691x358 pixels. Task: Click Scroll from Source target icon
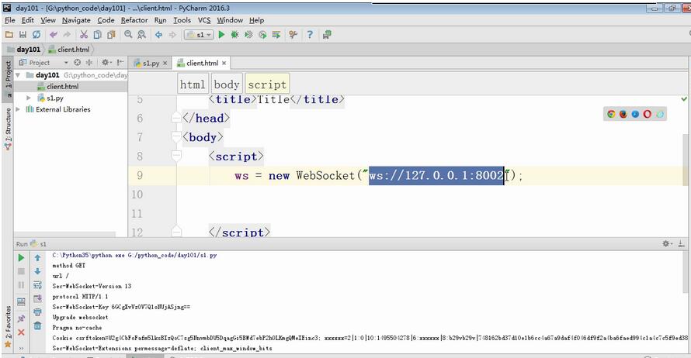pos(77,63)
